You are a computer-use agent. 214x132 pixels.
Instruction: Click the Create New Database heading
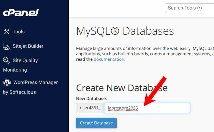click(x=122, y=88)
